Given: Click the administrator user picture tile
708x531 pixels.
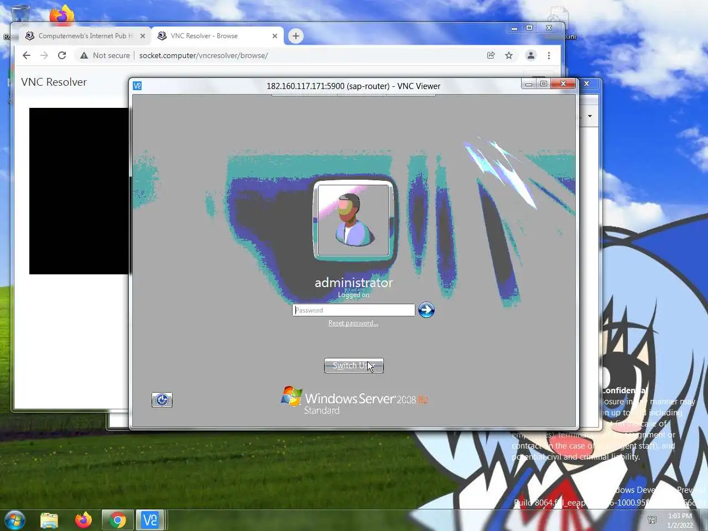Looking at the screenshot, I should (353, 220).
